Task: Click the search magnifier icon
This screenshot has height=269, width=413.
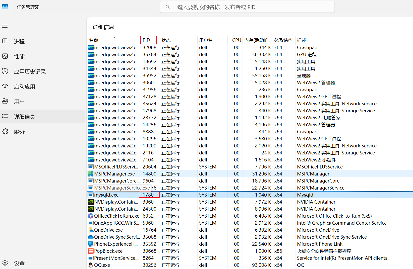Action: pyautogui.click(x=167, y=7)
